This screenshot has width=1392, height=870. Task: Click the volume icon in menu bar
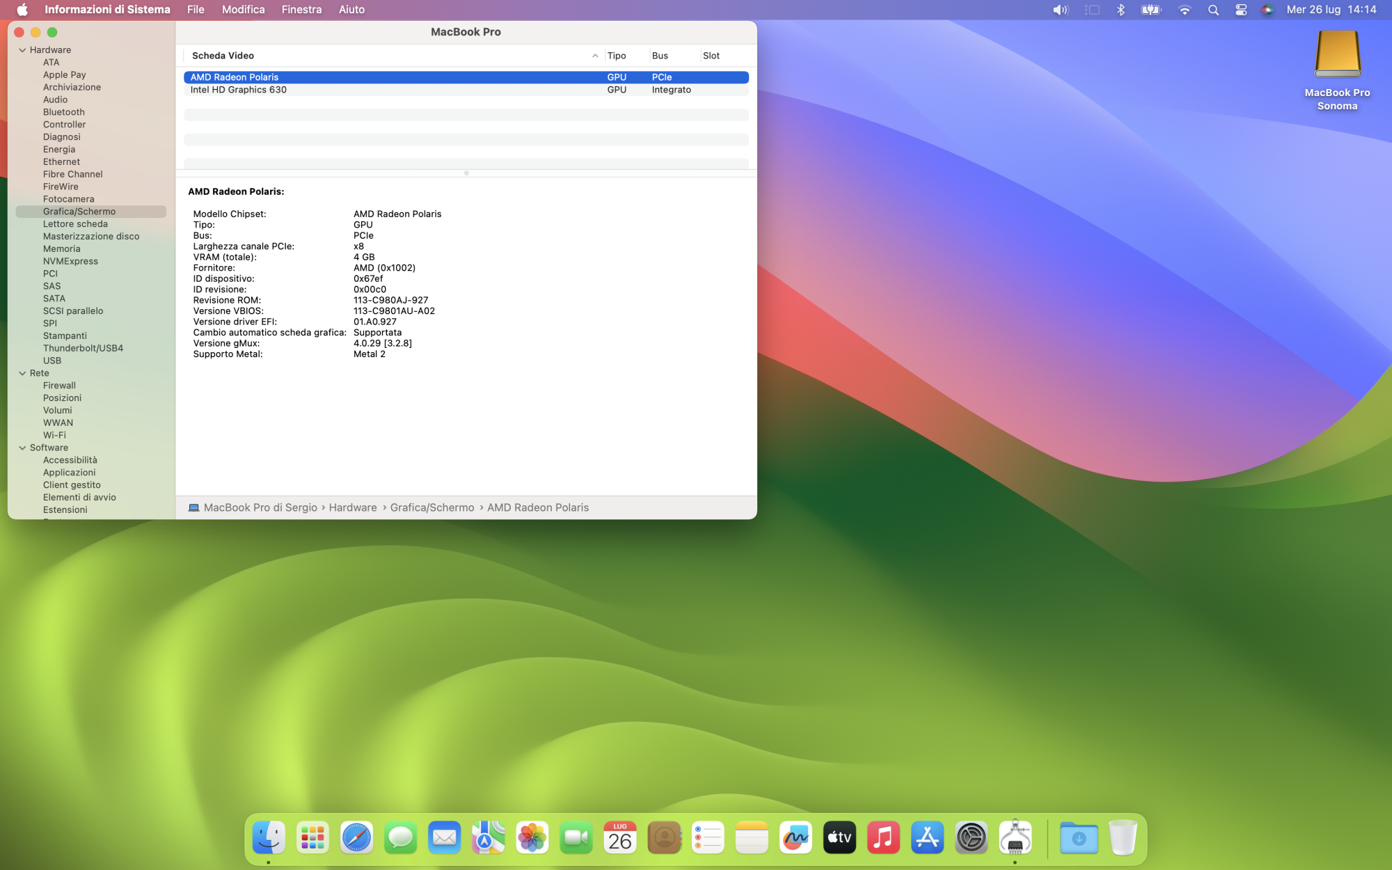[x=1060, y=10]
